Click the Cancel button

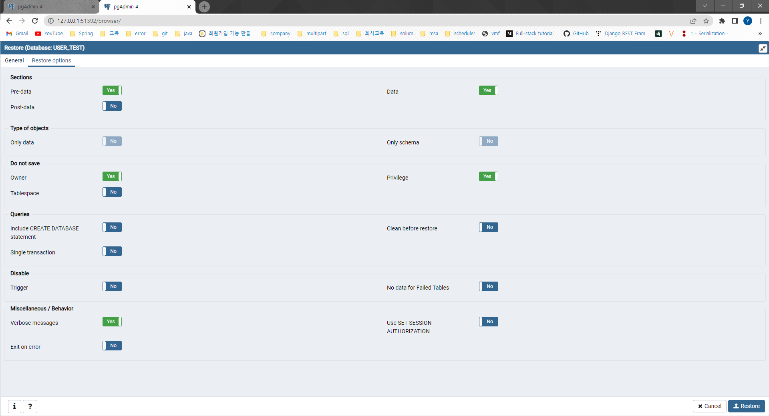tap(709, 406)
